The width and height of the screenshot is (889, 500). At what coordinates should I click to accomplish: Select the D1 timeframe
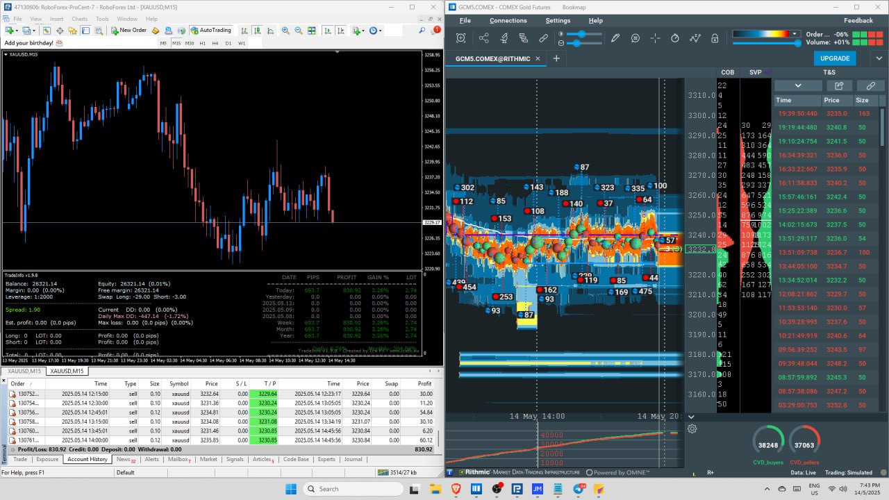228,43
